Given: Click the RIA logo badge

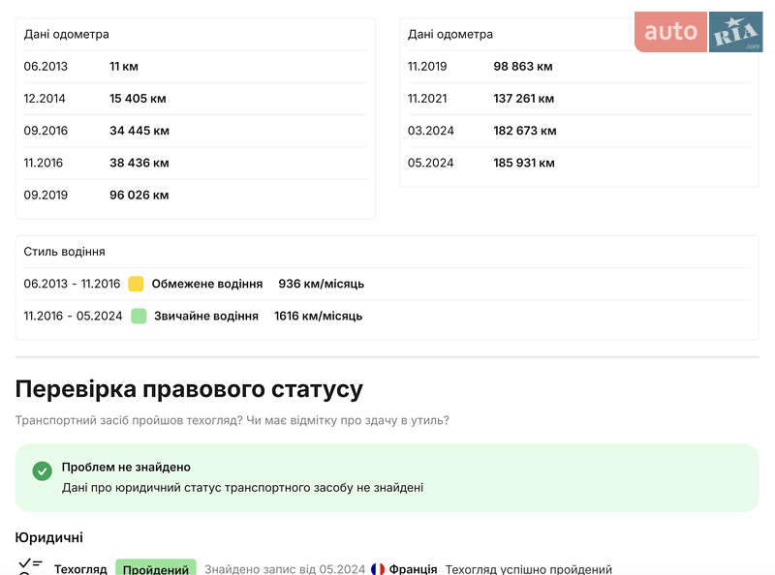Looking at the screenshot, I should [735, 31].
